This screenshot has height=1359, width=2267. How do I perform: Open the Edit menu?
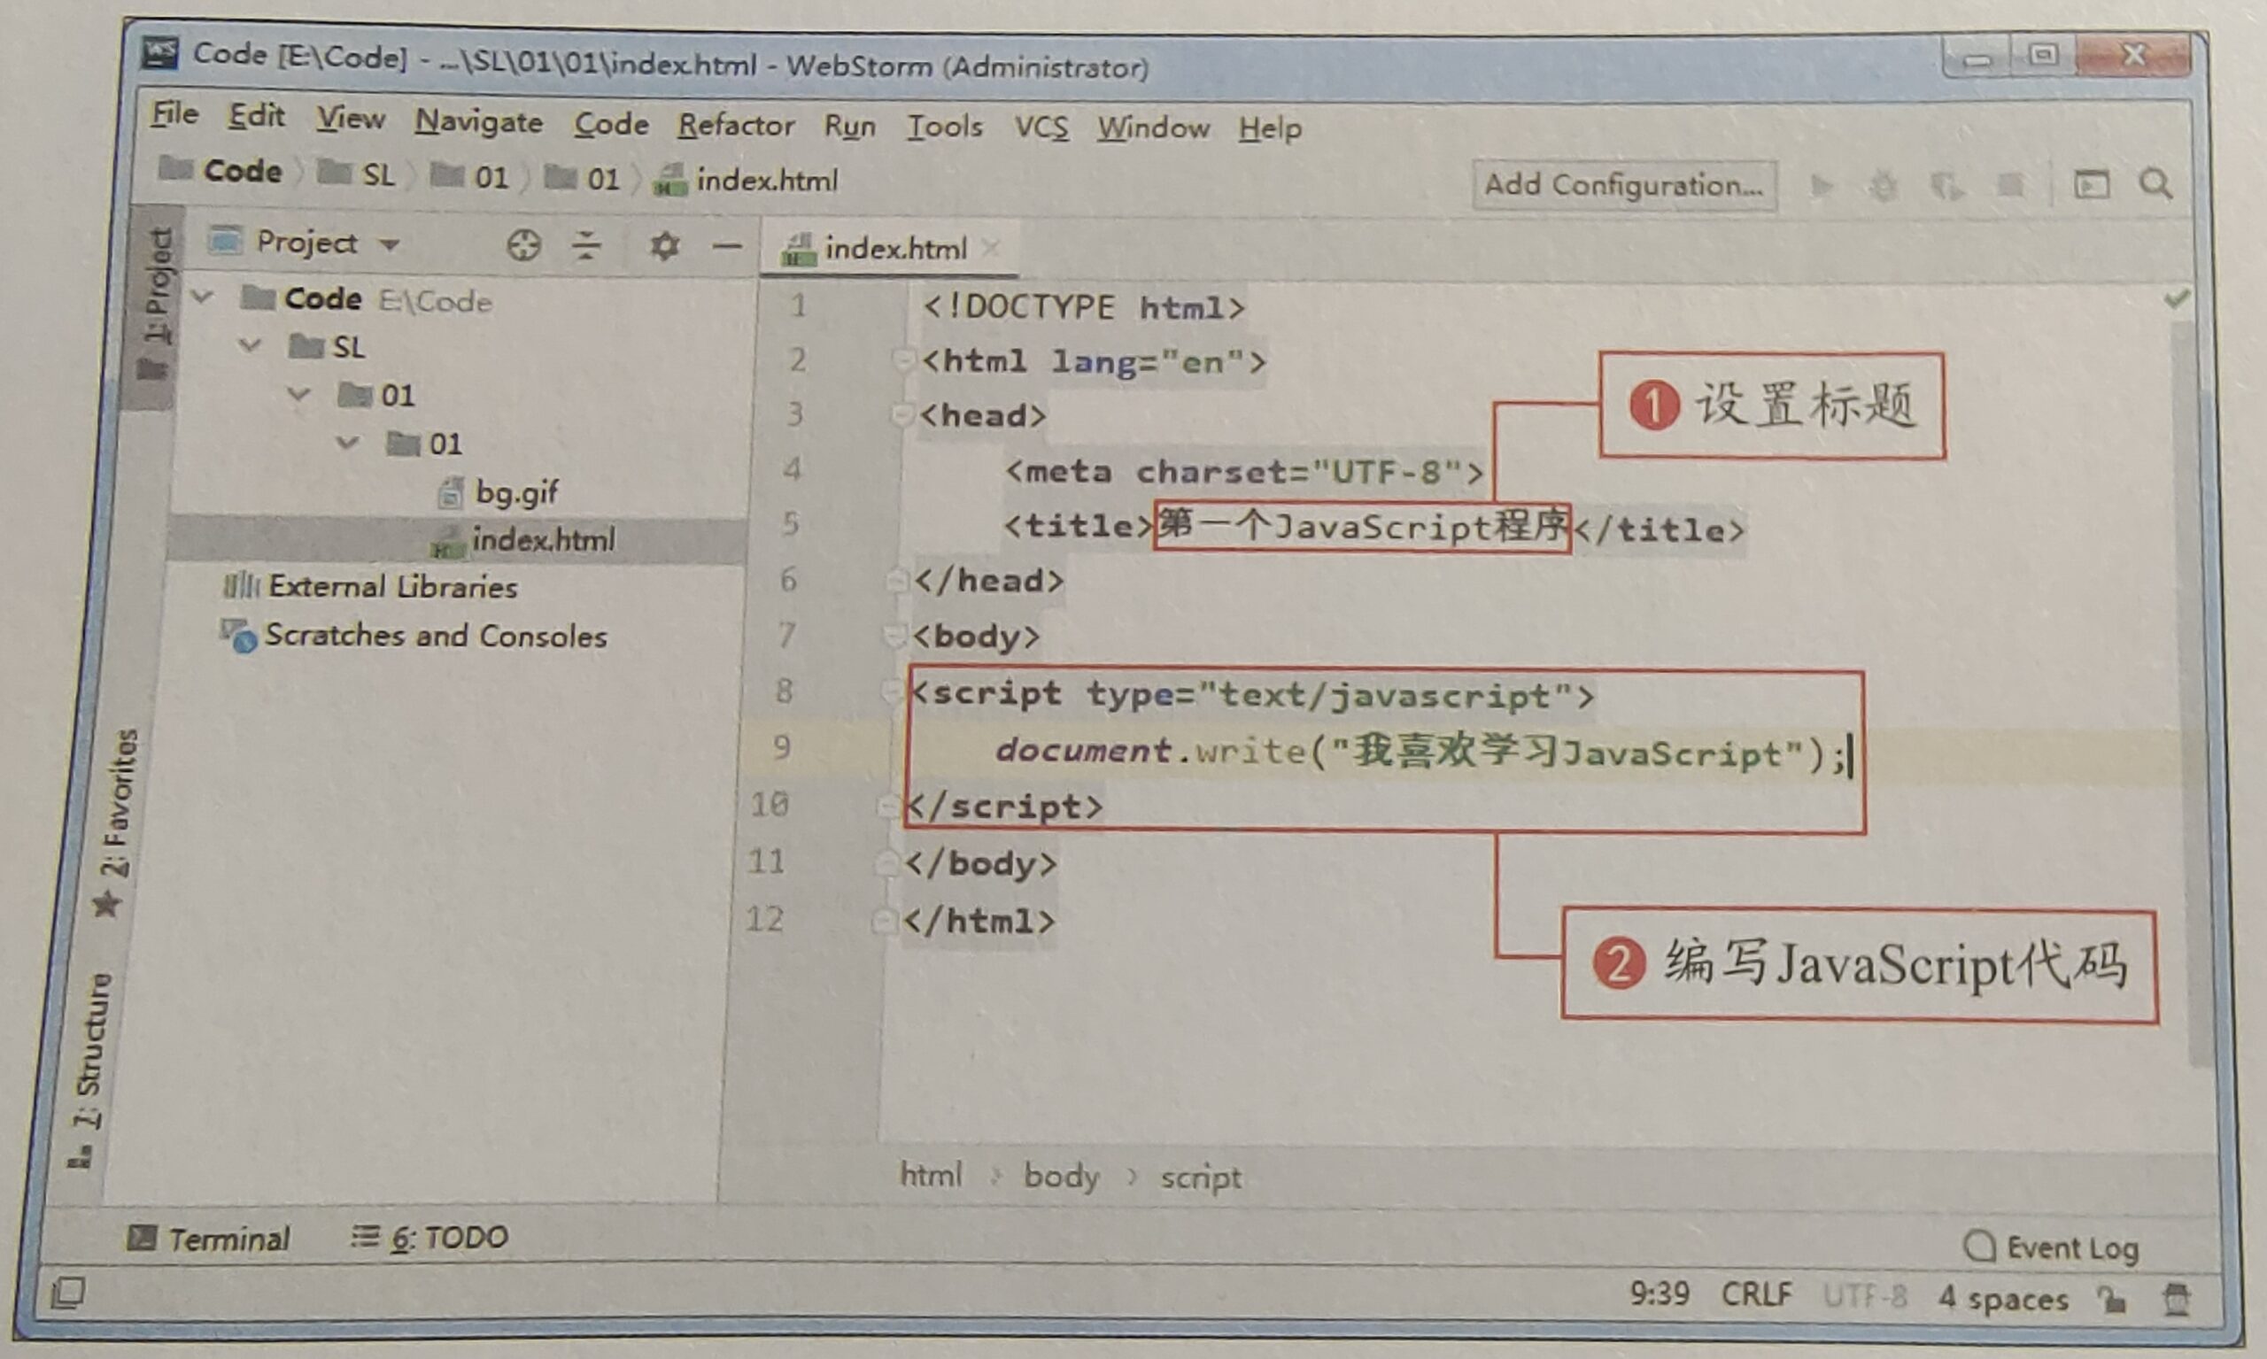[257, 115]
